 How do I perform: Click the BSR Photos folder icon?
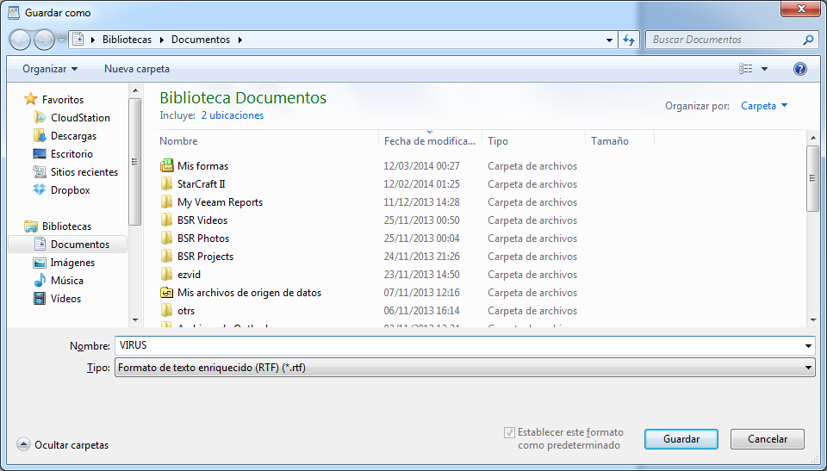coord(166,239)
